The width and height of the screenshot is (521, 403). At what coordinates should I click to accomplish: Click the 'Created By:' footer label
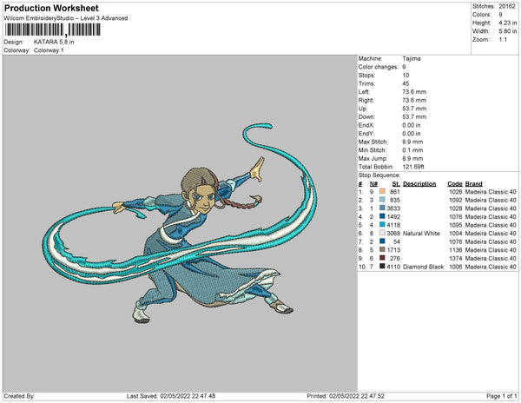pyautogui.click(x=19, y=396)
